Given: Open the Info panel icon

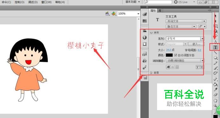Looking at the screenshot, I should click(145, 37).
